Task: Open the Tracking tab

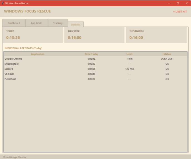Action: pyautogui.click(x=58, y=23)
